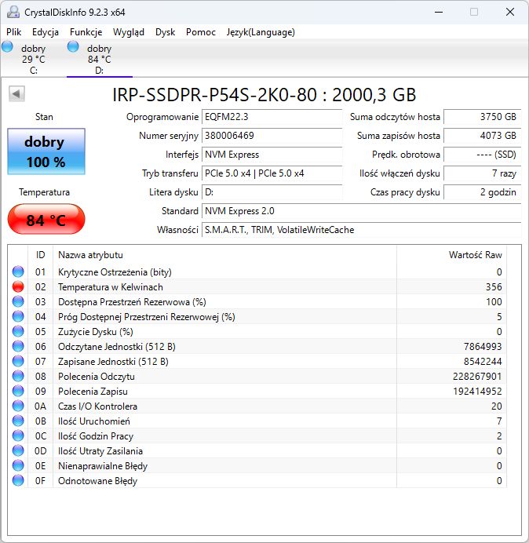Click status orb for Polecenia Odczytu row
The width and height of the screenshot is (529, 543).
18,376
